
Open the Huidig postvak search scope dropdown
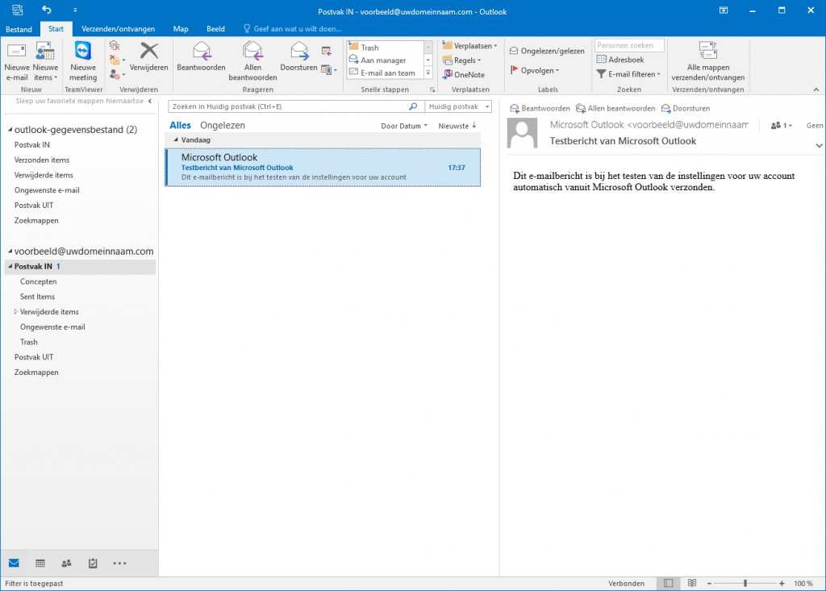click(x=458, y=106)
